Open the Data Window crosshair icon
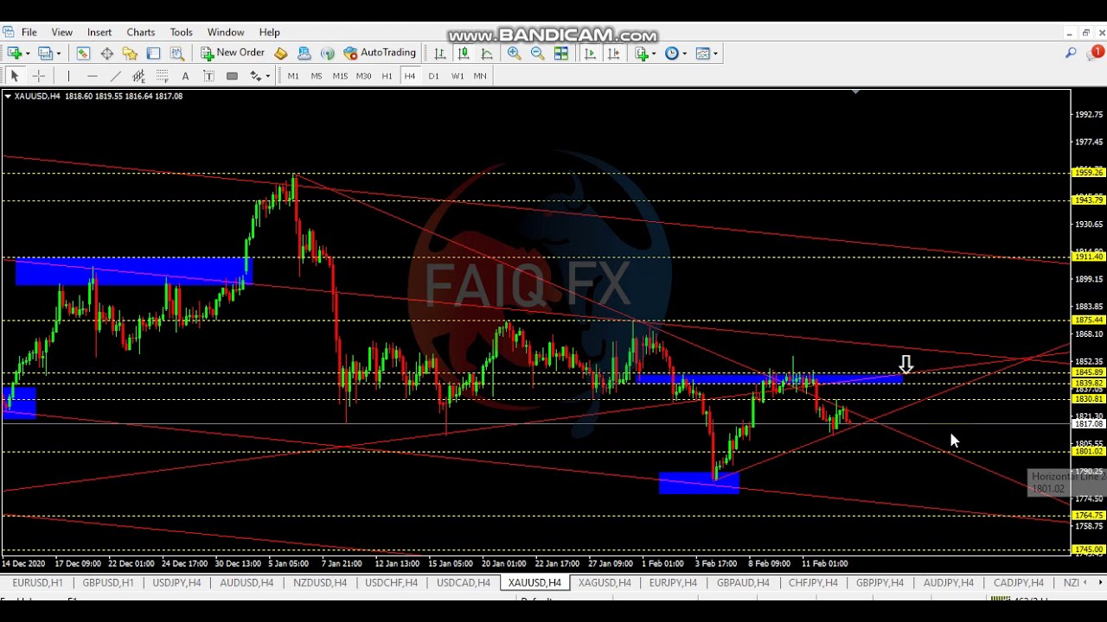 pyautogui.click(x=106, y=54)
